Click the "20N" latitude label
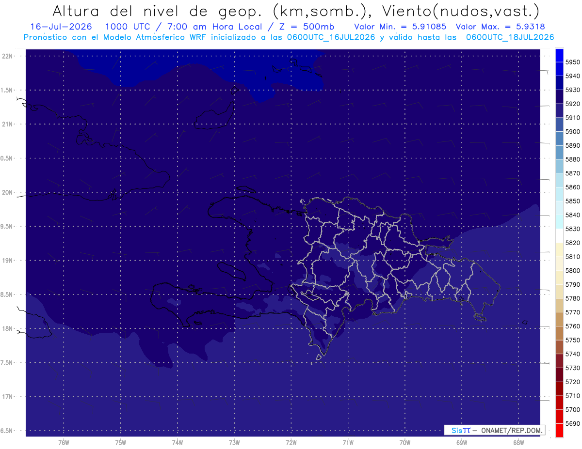 [8, 192]
